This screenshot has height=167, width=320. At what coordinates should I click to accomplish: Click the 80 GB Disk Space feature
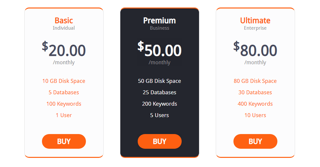click(255, 81)
